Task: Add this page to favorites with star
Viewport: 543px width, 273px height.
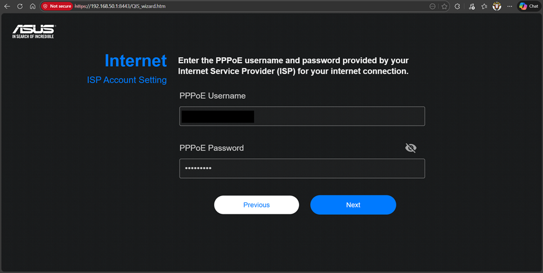Action: click(x=444, y=6)
